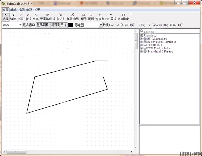
Task: Choose the 矩形 rectangle tool
Action: (x=91, y=17)
